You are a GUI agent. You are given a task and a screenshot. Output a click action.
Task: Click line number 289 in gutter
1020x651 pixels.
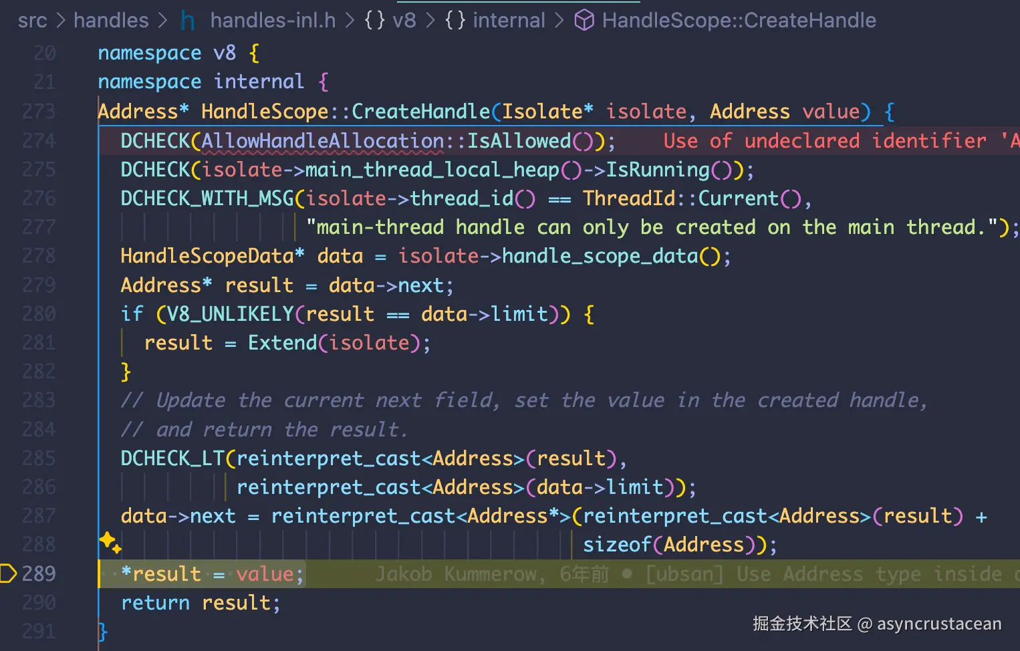[x=39, y=573]
